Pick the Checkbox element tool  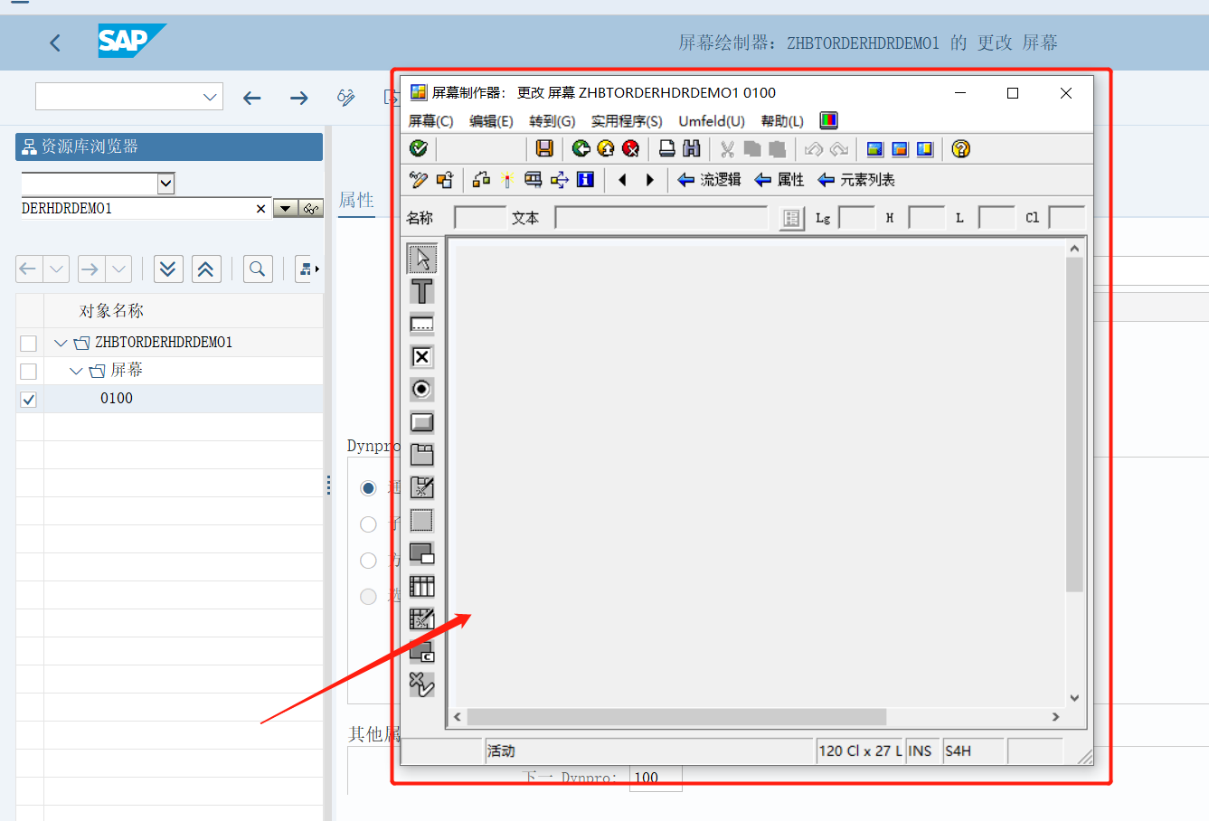[421, 356]
